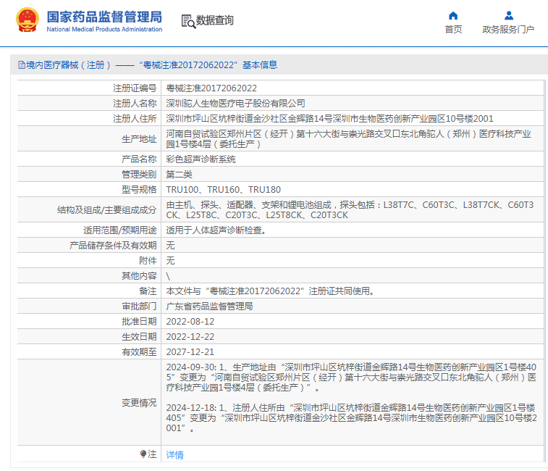The height and width of the screenshot is (471, 548).
Task: Click the 附件 label
Action: 148,261
